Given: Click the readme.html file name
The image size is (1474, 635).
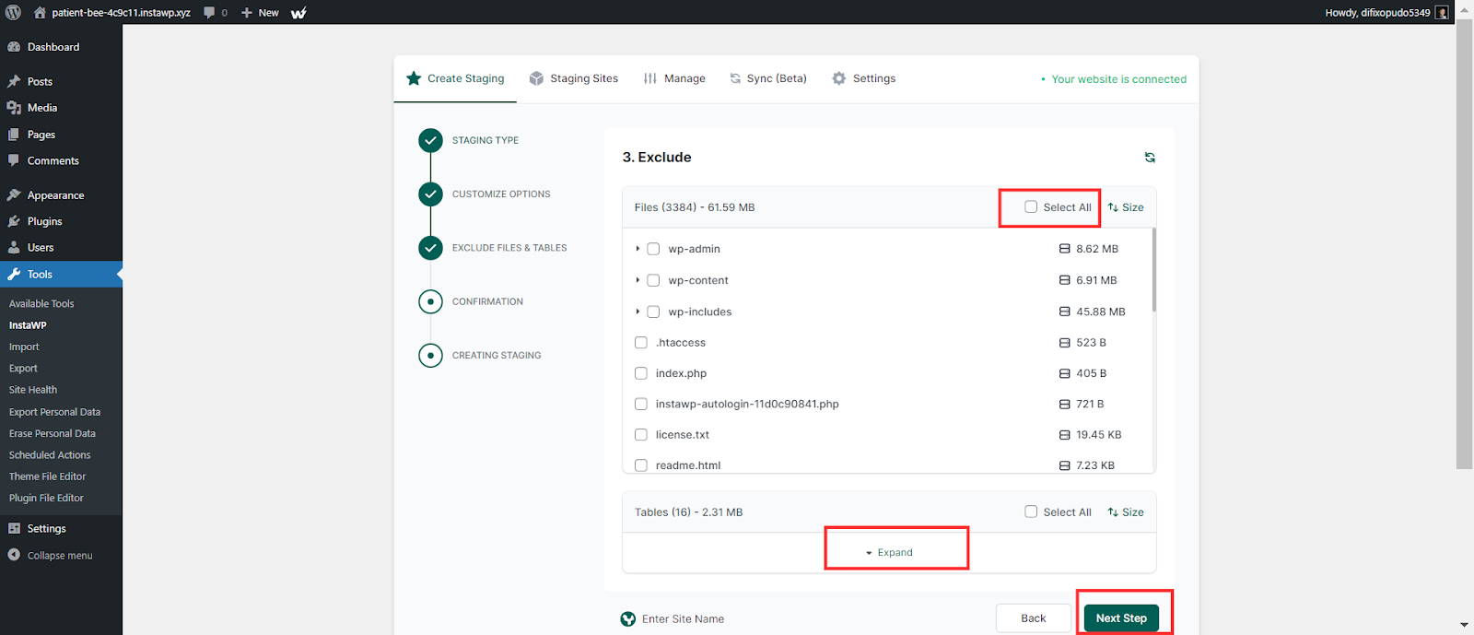Looking at the screenshot, I should tap(688, 465).
